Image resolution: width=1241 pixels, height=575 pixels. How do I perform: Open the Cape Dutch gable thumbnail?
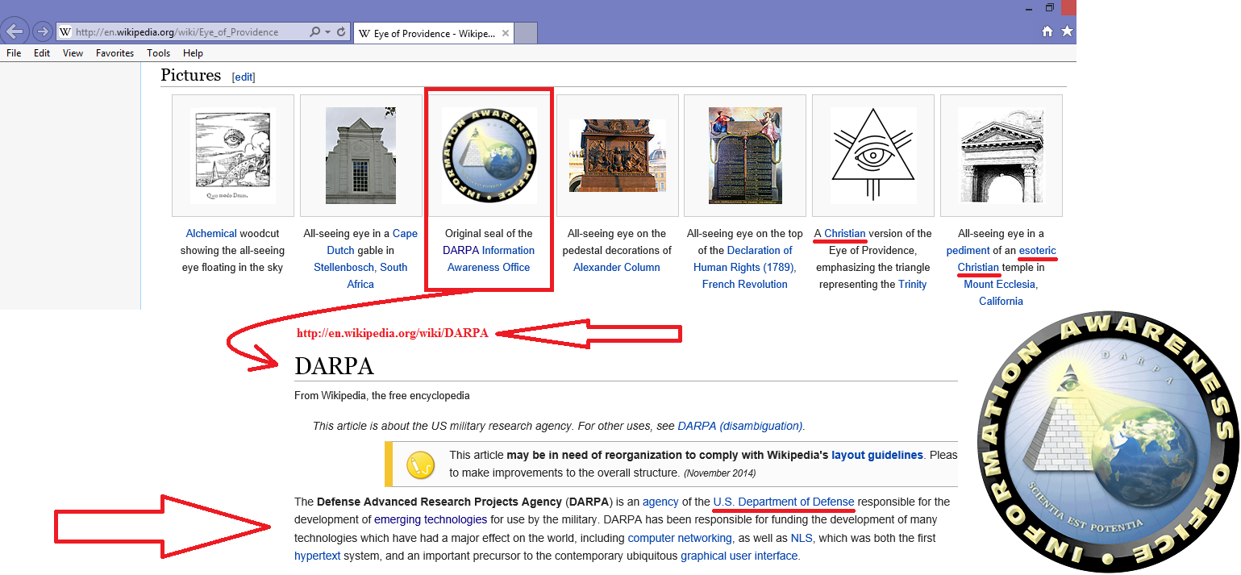[x=360, y=156]
